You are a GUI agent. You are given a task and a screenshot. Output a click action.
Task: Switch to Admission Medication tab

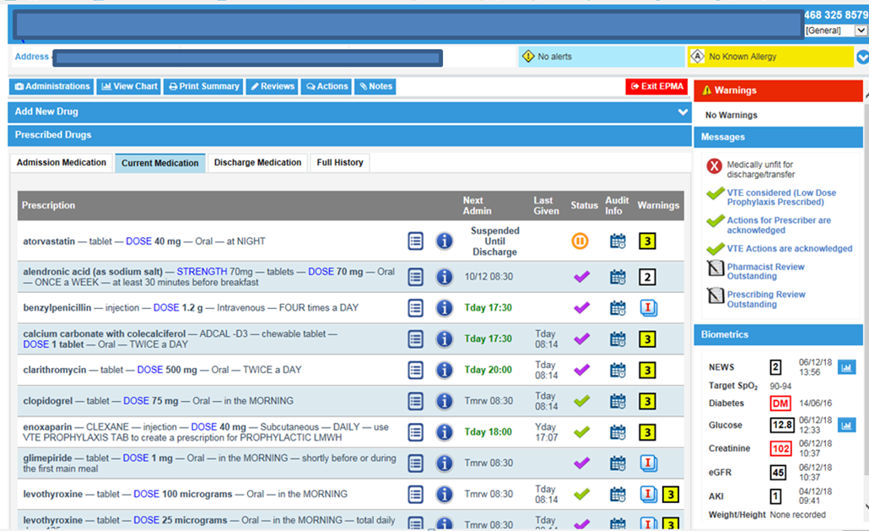[x=61, y=162]
